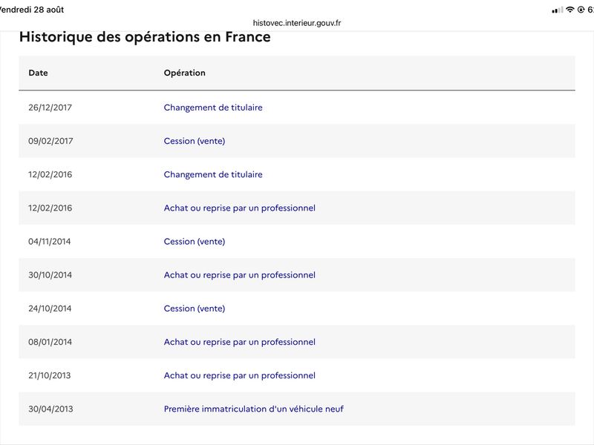Open 'Achat ou reprise par un professionnel' dated 12/02/2016
Screen dimensions: 594x445
pos(239,208)
